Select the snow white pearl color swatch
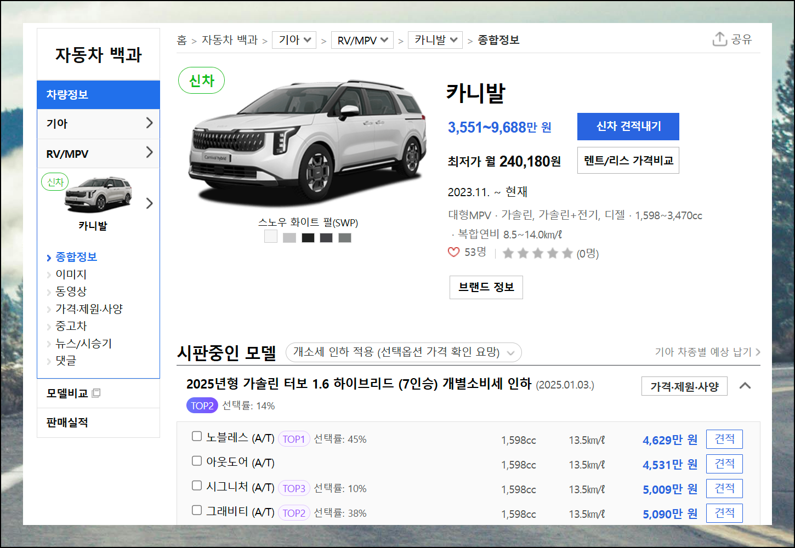 [x=271, y=236]
